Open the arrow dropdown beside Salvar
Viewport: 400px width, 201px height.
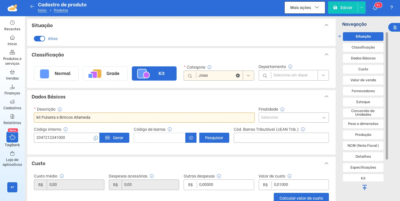[x=362, y=8]
